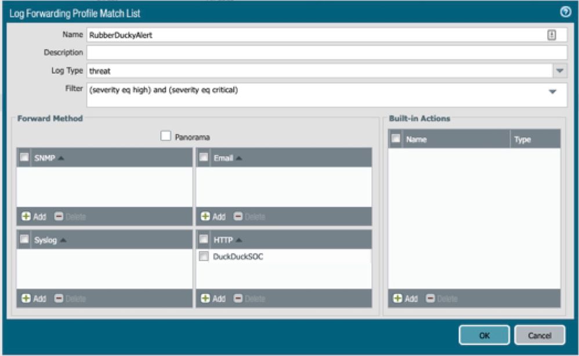
Task: Delete from the SNMP list
Action: pos(70,216)
